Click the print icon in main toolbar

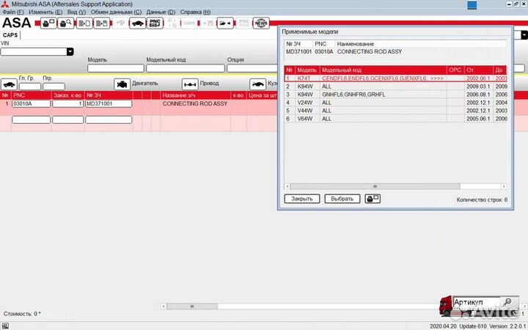coord(48,23)
